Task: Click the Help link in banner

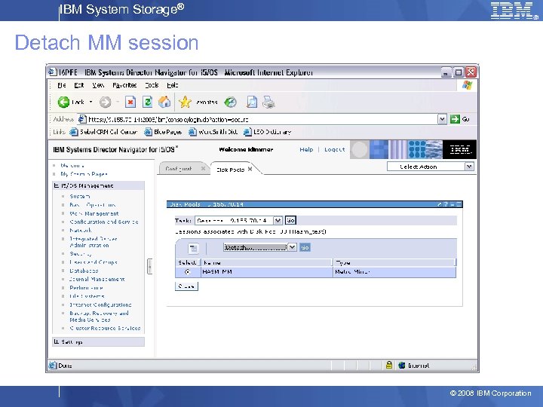Action: (x=306, y=149)
